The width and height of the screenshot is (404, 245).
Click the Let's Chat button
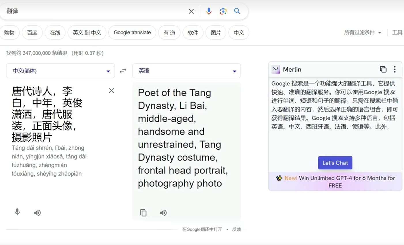(335, 163)
